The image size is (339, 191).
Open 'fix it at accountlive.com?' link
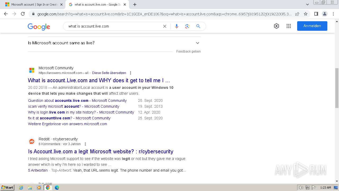(69, 118)
